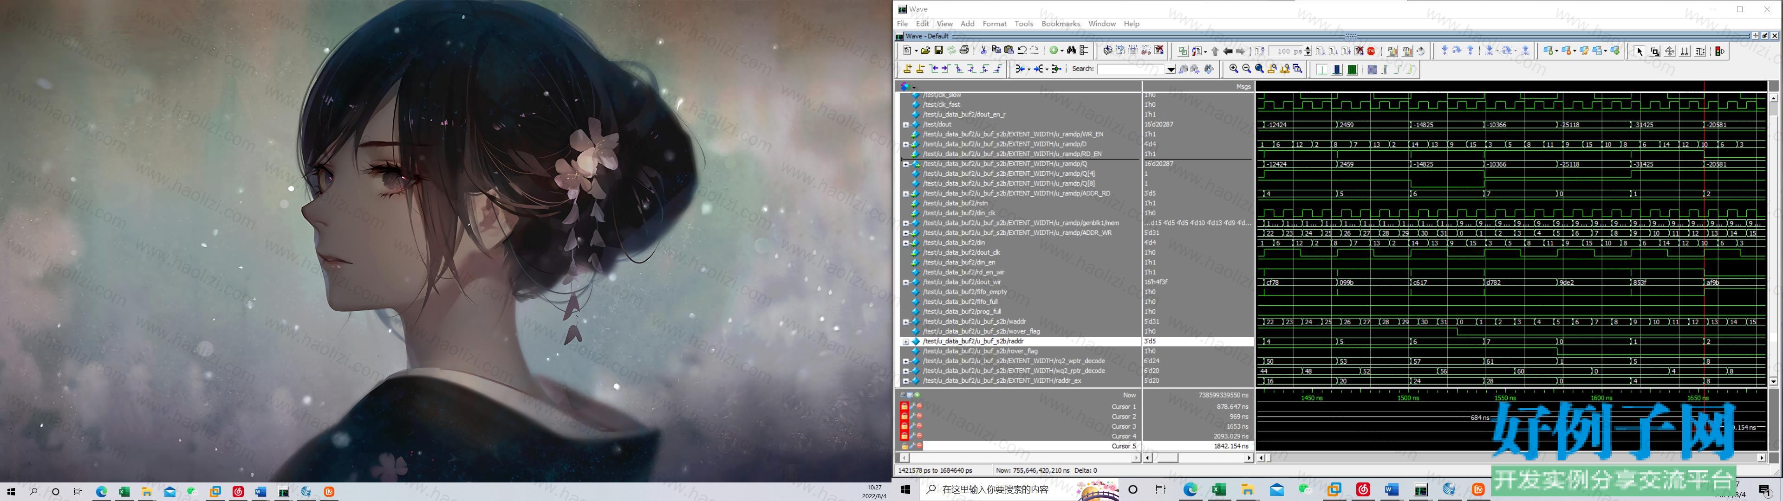The image size is (1783, 501).
Task: Toggle the thin-line waveform display button
Action: (1321, 69)
